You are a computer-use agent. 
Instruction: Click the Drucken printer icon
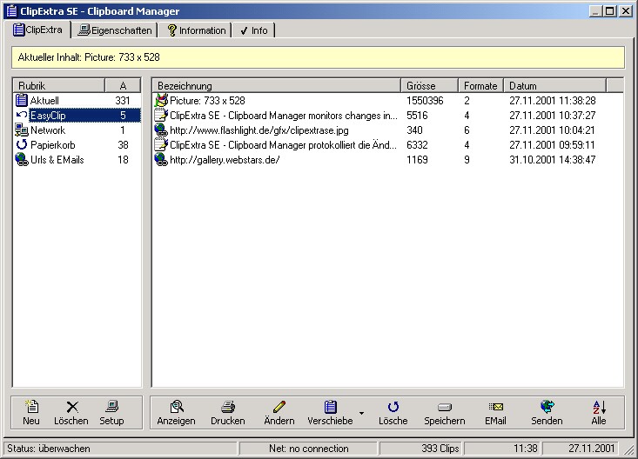[x=228, y=407]
